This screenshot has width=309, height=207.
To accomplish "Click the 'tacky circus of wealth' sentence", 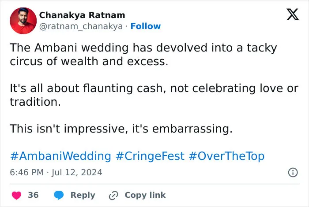I will (x=143, y=55).
